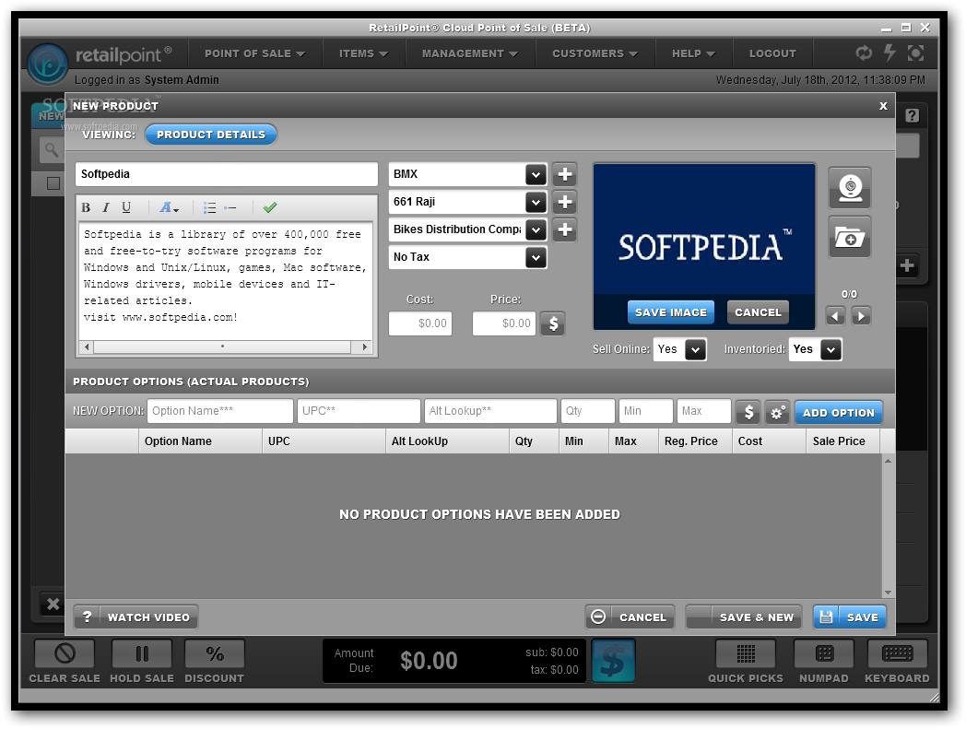966x729 pixels.
Task: Click the Add Option button
Action: coord(839,412)
